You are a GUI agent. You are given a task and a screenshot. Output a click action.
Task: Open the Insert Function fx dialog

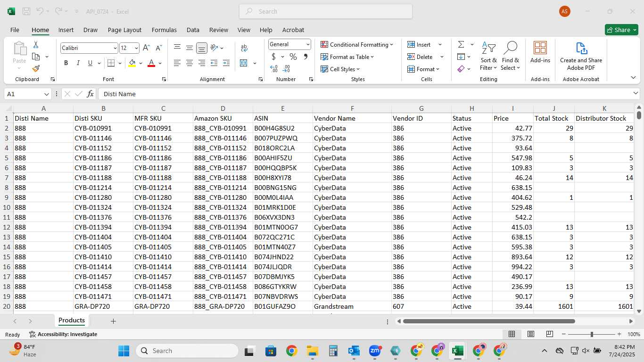pyautogui.click(x=90, y=94)
